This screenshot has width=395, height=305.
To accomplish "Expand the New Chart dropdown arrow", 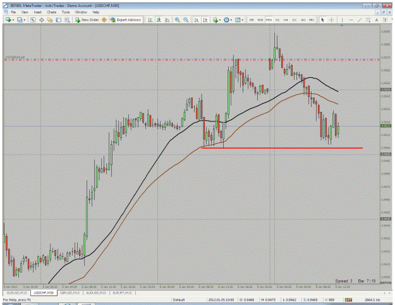I will [x=13, y=20].
